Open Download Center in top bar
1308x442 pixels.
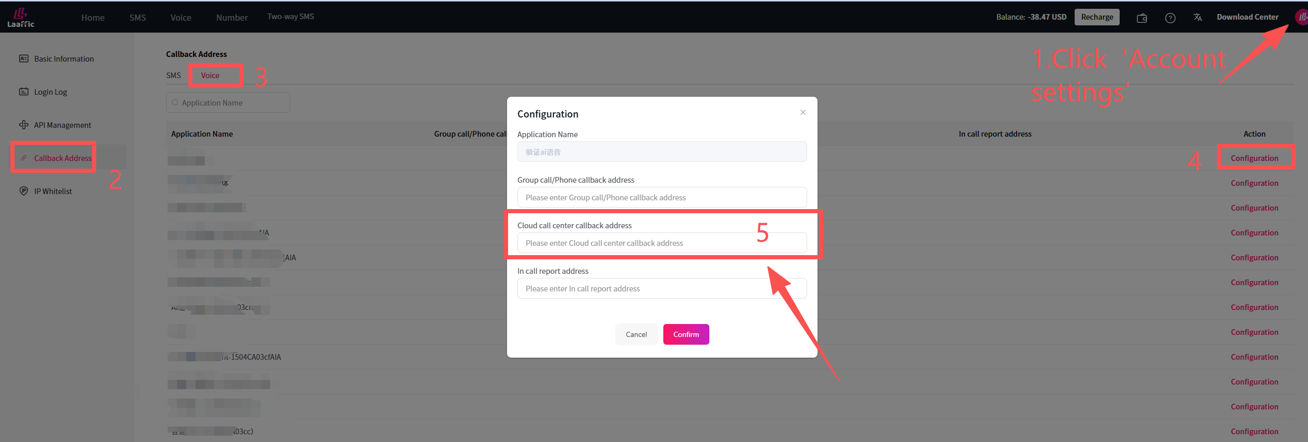point(1247,17)
